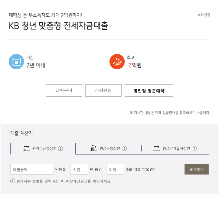
Task: Select the 원리금균등상환 tab
Action: pos(43,148)
